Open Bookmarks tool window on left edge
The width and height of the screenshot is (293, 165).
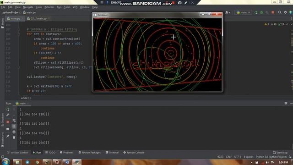point(2,140)
